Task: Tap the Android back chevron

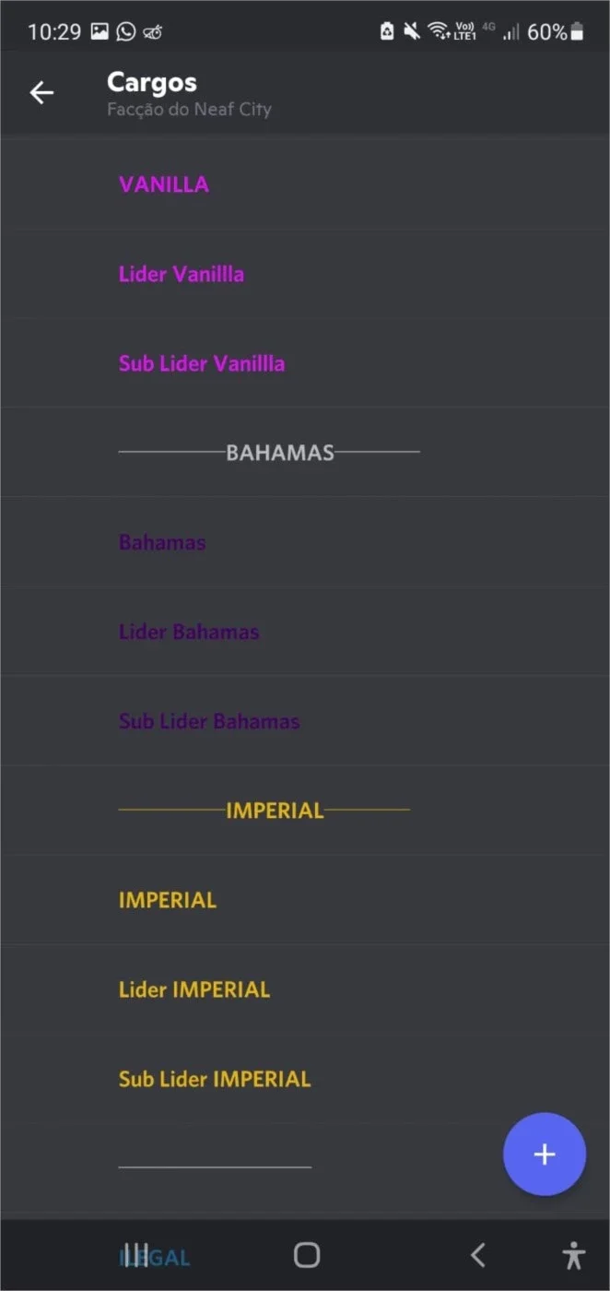Action: click(x=477, y=1254)
